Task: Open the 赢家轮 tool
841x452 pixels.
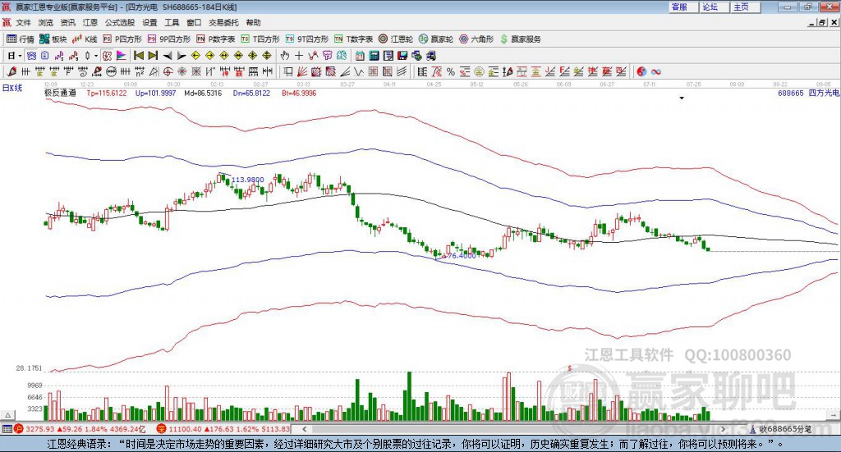Action: [436, 39]
